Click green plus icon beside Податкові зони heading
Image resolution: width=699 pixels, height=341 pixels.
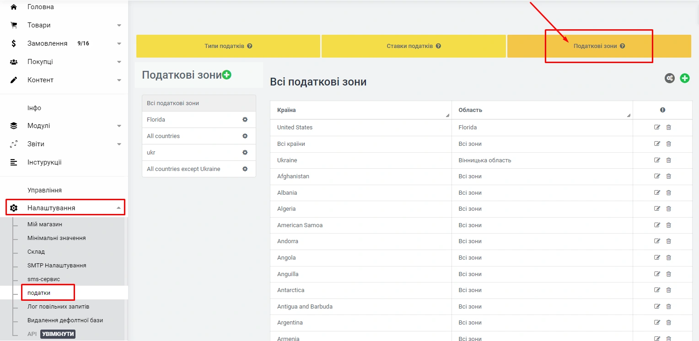(226, 75)
